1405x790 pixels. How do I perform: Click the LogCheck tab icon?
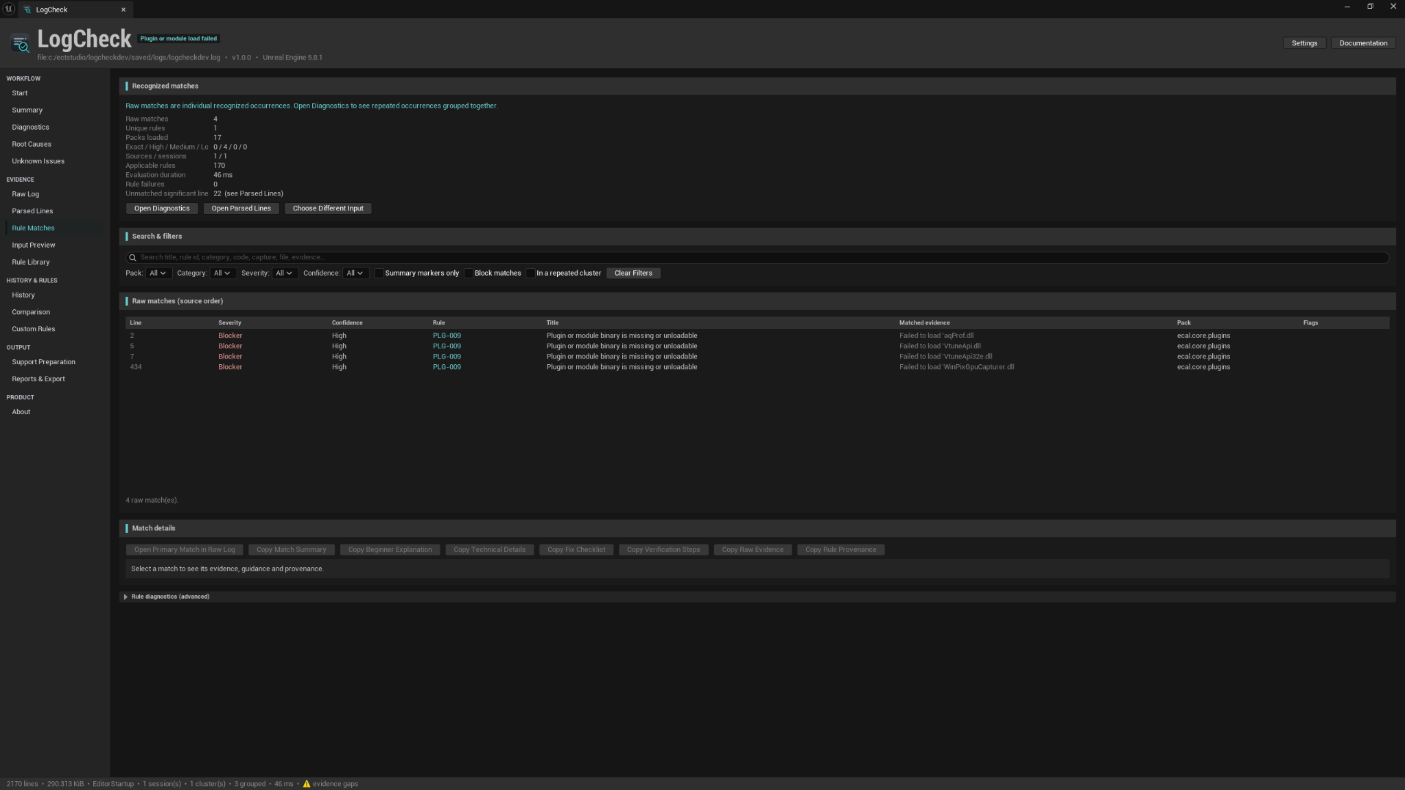[27, 10]
